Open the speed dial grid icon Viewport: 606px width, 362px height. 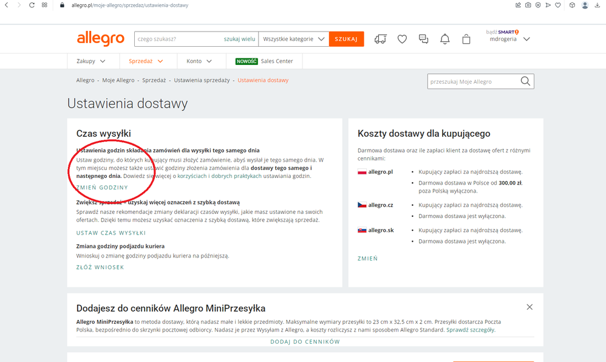coord(44,5)
